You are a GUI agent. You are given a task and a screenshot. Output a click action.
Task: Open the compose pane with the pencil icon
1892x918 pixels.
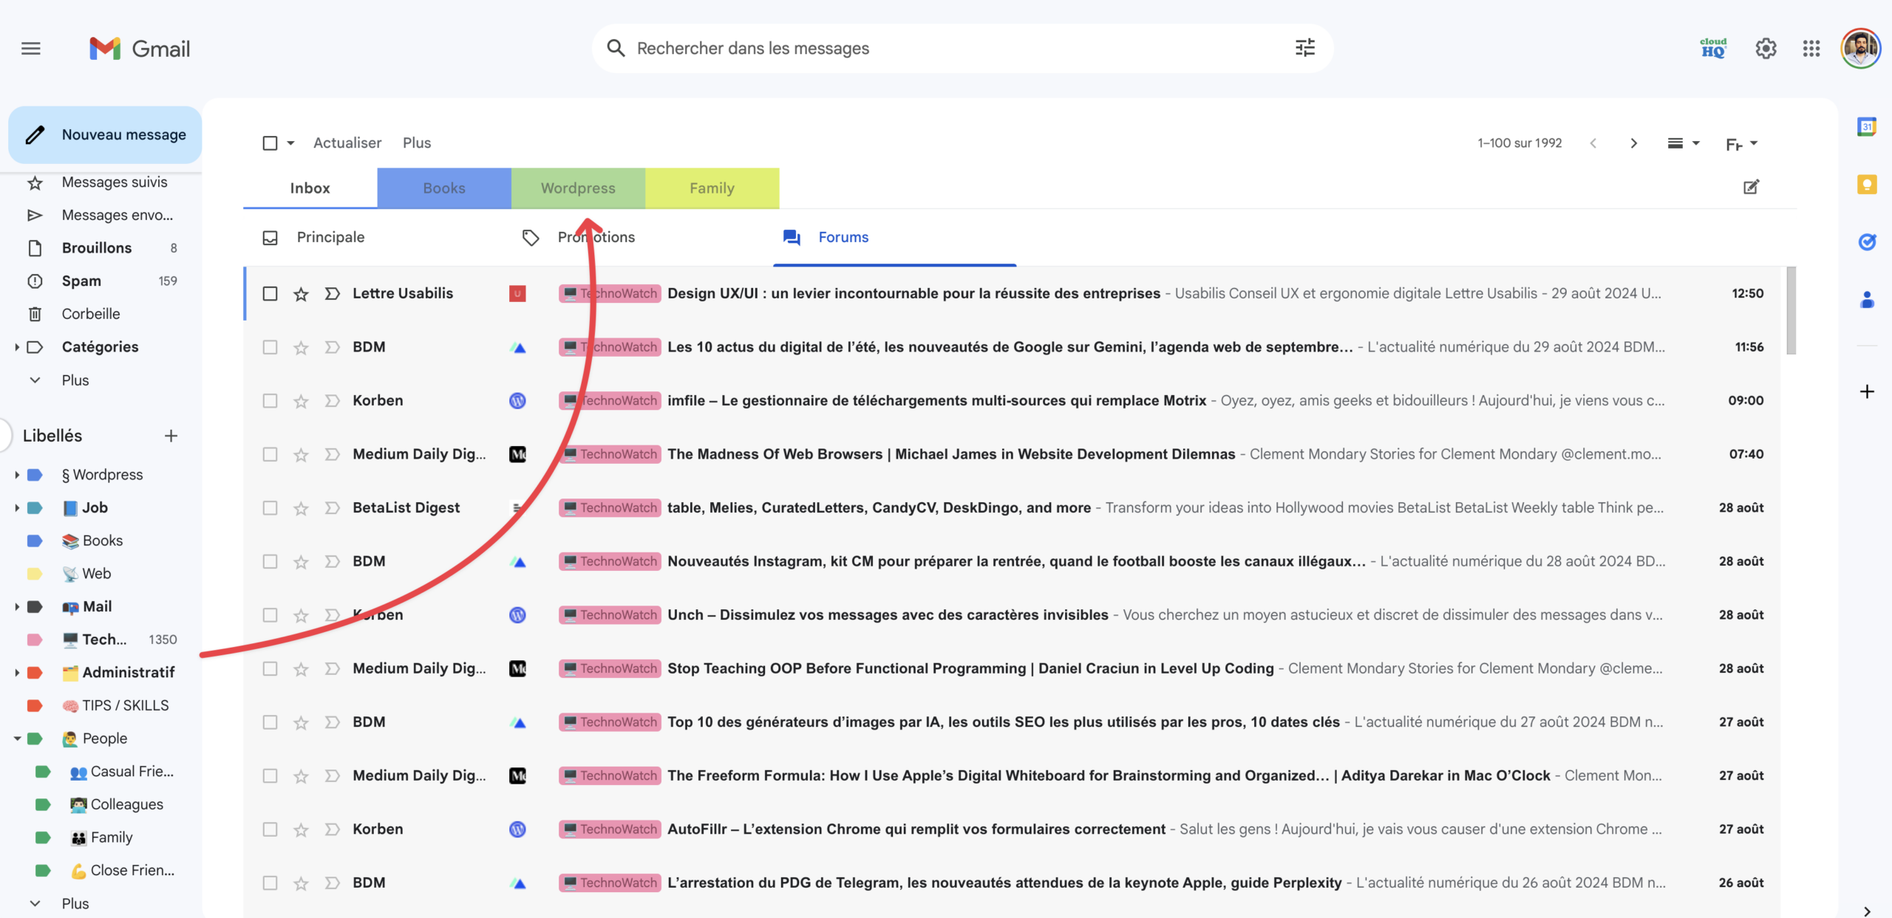(1751, 188)
